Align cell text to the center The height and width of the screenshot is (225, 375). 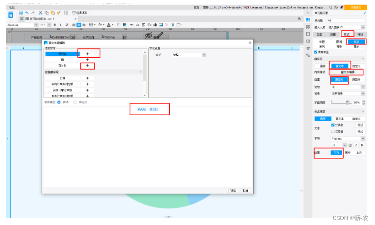point(79,24)
